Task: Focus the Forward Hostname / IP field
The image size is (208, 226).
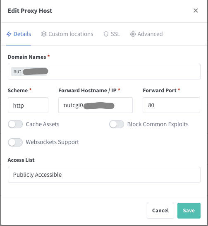Action: [96, 105]
